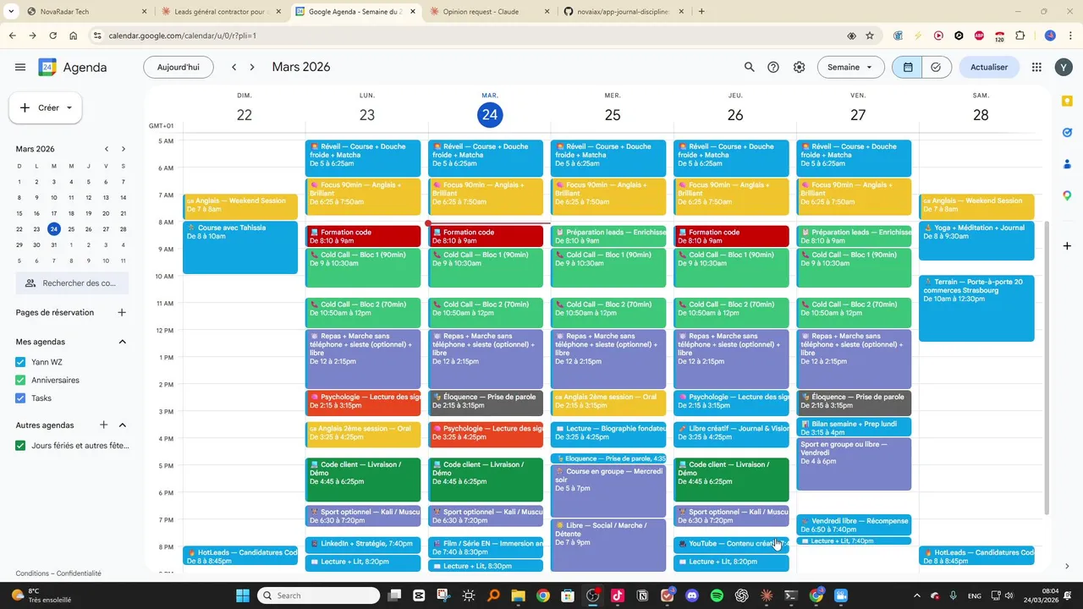Open the help question mark icon
This screenshot has width=1083, height=609.
(x=773, y=67)
